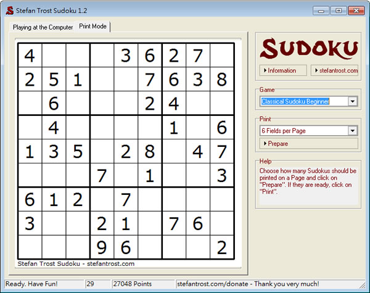
Task: Click the Stefan Trost Sudoku 1.2 window title
Action: click(51, 10)
